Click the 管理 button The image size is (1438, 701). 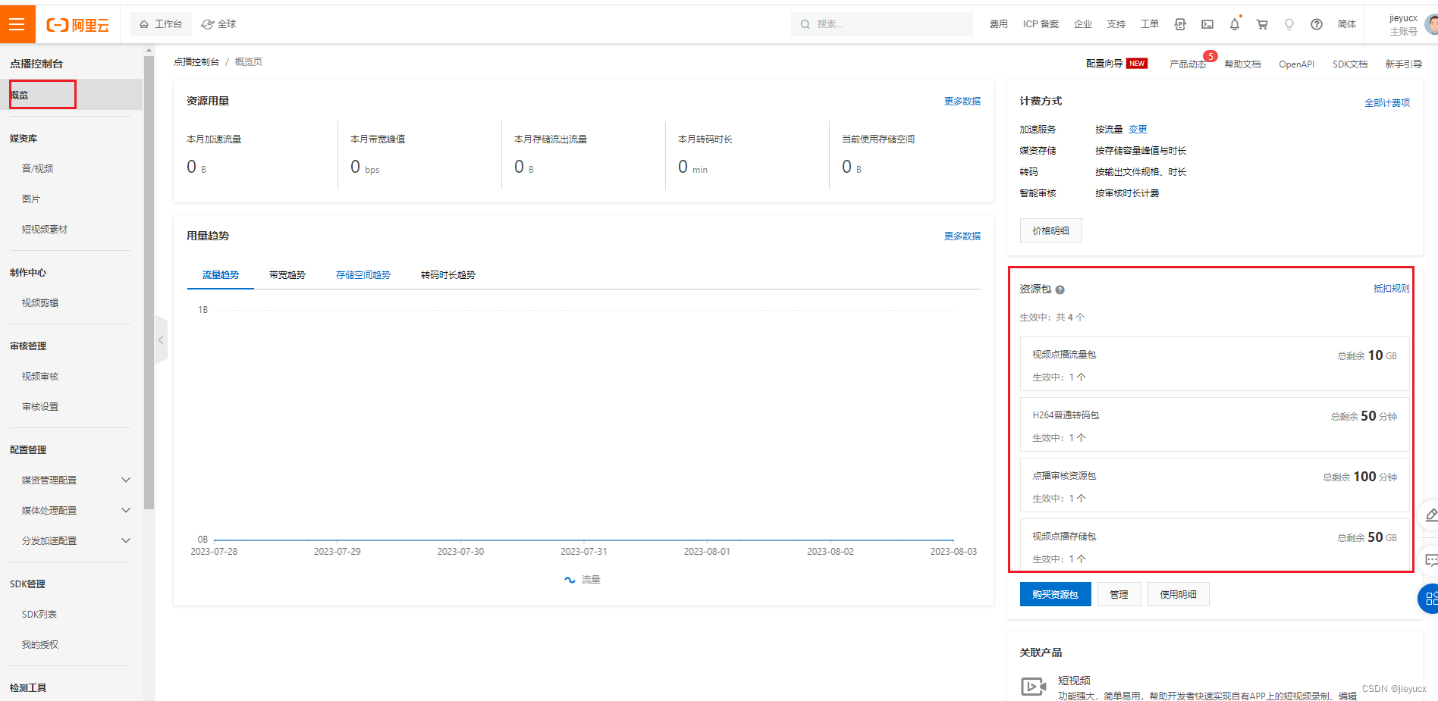pos(1119,594)
